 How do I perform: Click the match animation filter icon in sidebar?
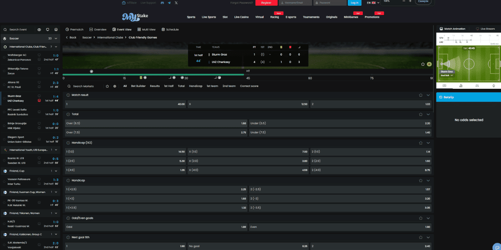56,30
